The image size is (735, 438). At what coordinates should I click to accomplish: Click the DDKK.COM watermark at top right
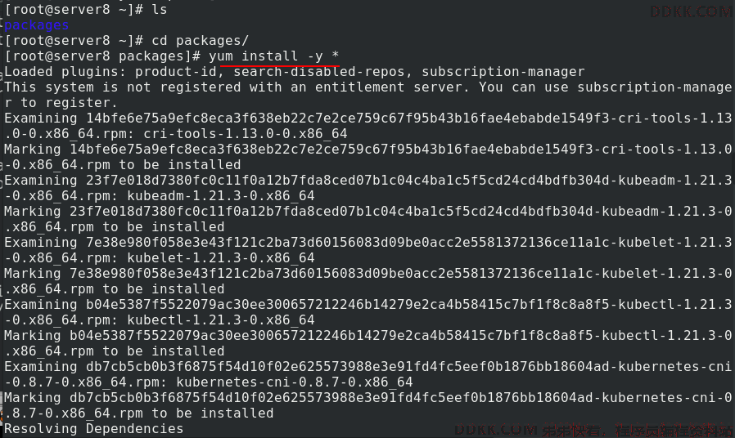pos(691,11)
